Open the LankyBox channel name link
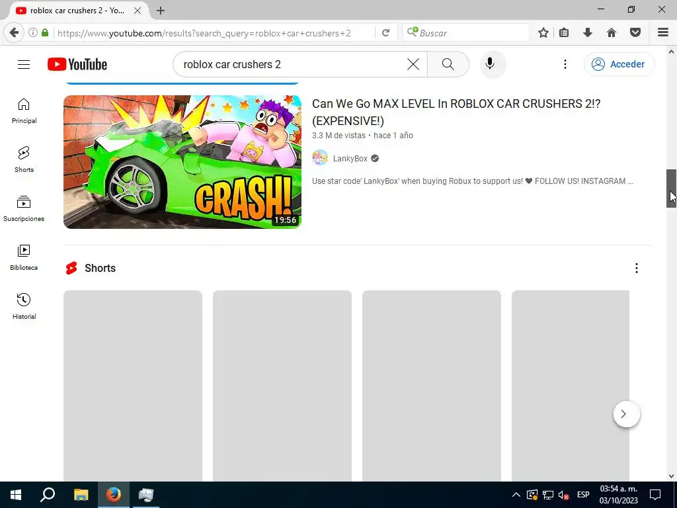 [x=350, y=159]
